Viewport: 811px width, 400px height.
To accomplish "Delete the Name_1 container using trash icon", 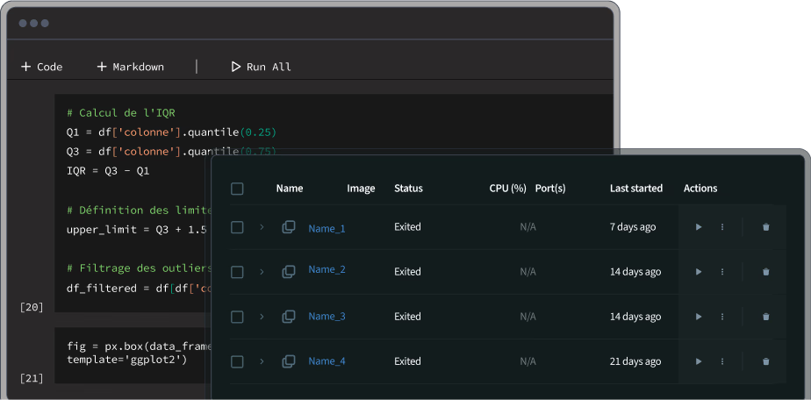I will click(765, 227).
